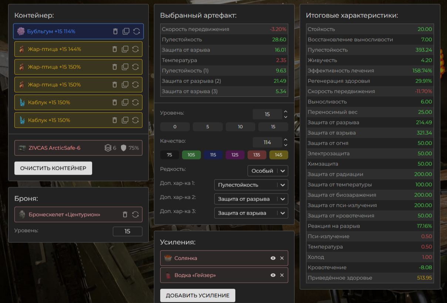Click the swap arrows on Бронескелет «Центурион»
The width and height of the screenshot is (447, 303).
[x=135, y=215]
